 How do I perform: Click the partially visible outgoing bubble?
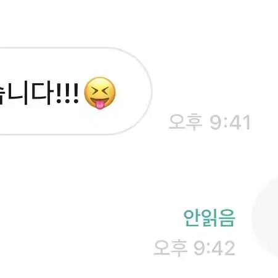point(265,218)
